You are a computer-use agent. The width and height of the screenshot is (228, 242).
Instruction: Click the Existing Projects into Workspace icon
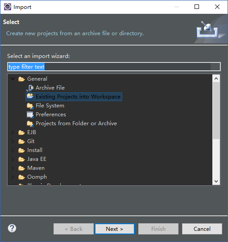tap(30, 96)
